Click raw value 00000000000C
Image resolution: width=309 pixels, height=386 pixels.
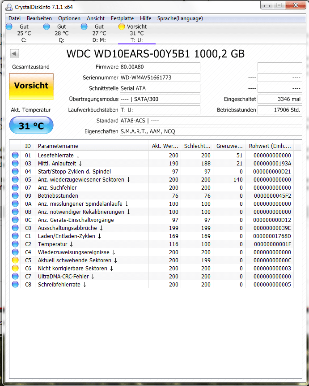point(272,260)
